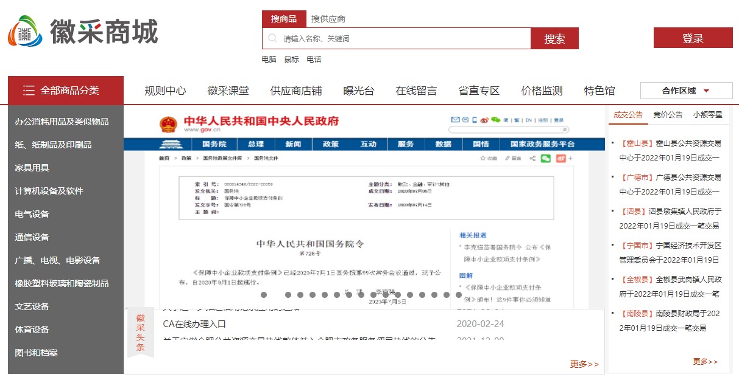Click 更多>> under the announcements list
The height and width of the screenshot is (383, 739).
click(x=705, y=362)
